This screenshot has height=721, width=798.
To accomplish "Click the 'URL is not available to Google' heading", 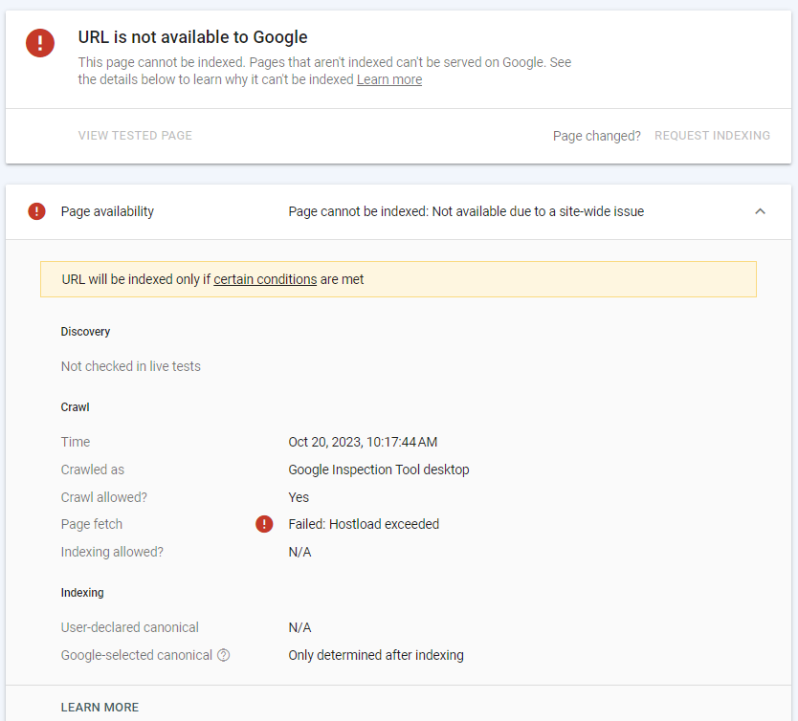I will 192,37.
